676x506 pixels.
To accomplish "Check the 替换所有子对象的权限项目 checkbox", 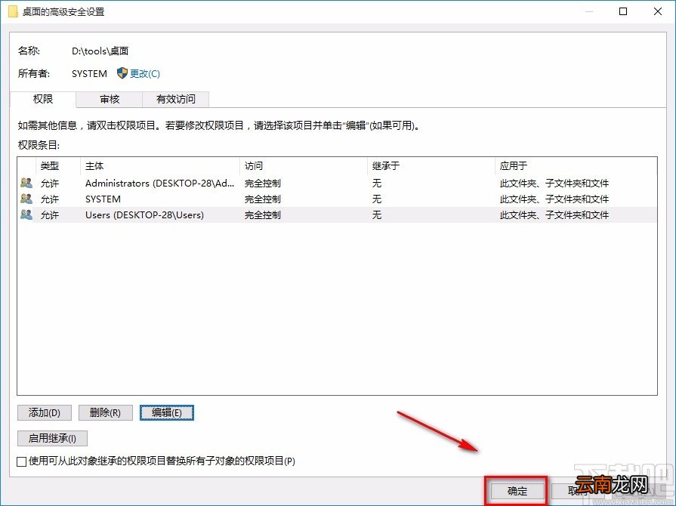I will click(x=22, y=461).
